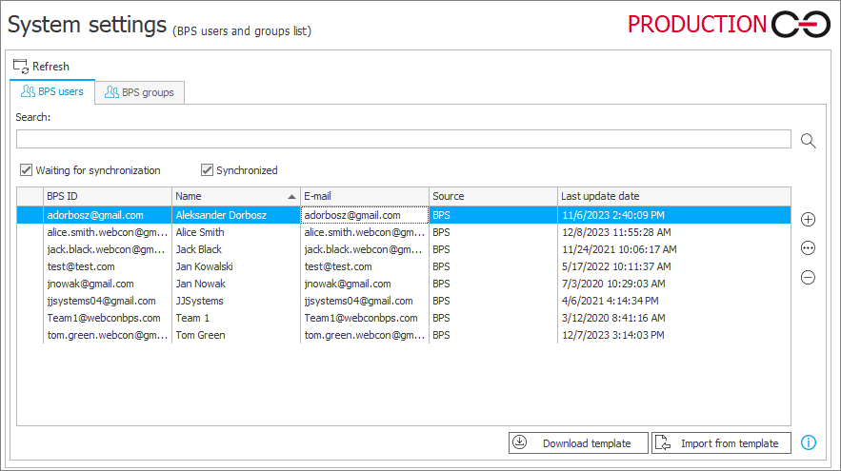Sort by the Source column header
This screenshot has width=841, height=471.
point(493,196)
